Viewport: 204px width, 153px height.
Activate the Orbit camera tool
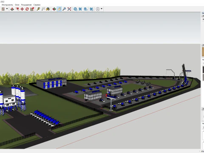click(54, 9)
